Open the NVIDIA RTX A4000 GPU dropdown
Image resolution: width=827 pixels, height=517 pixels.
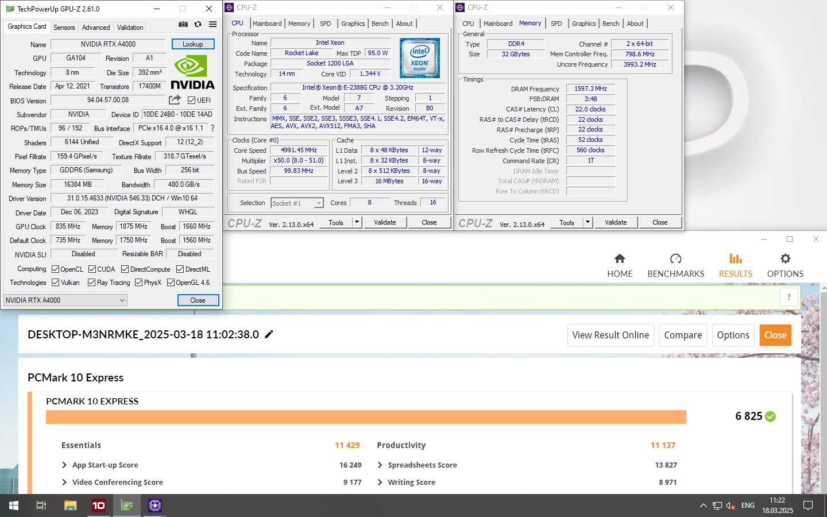point(65,300)
